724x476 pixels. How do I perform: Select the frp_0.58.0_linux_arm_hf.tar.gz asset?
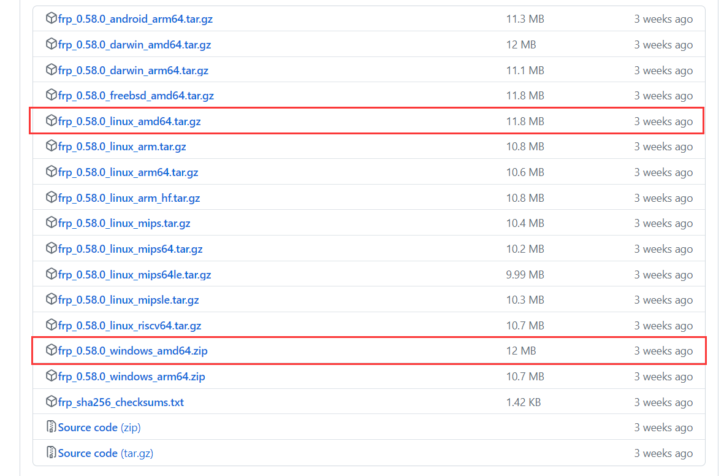(x=129, y=198)
